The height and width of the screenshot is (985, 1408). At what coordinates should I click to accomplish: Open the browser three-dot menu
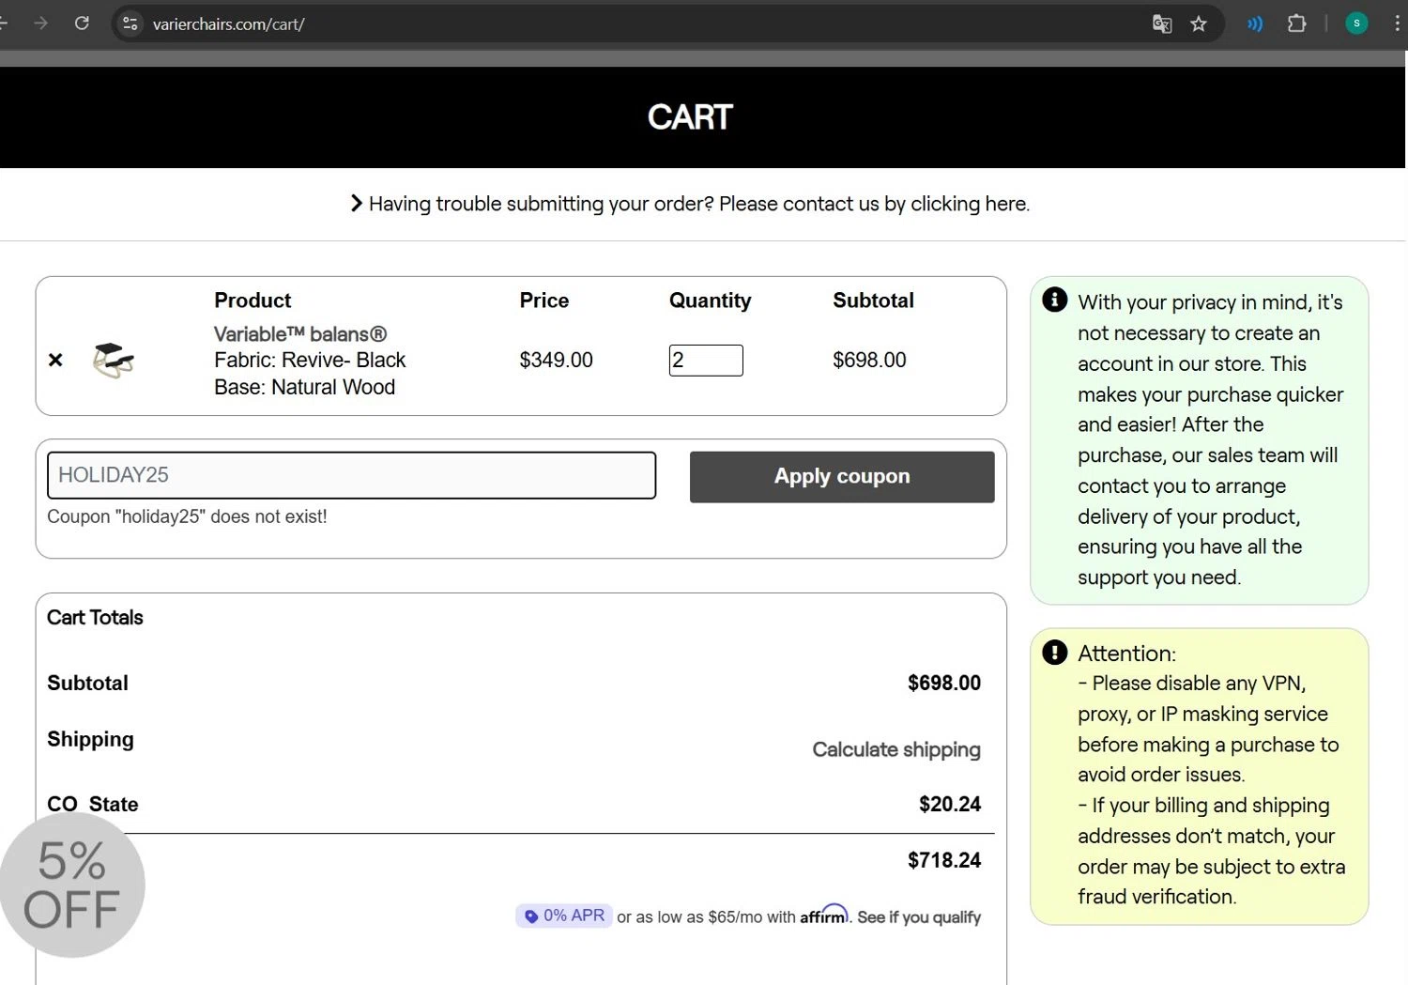pos(1397,23)
